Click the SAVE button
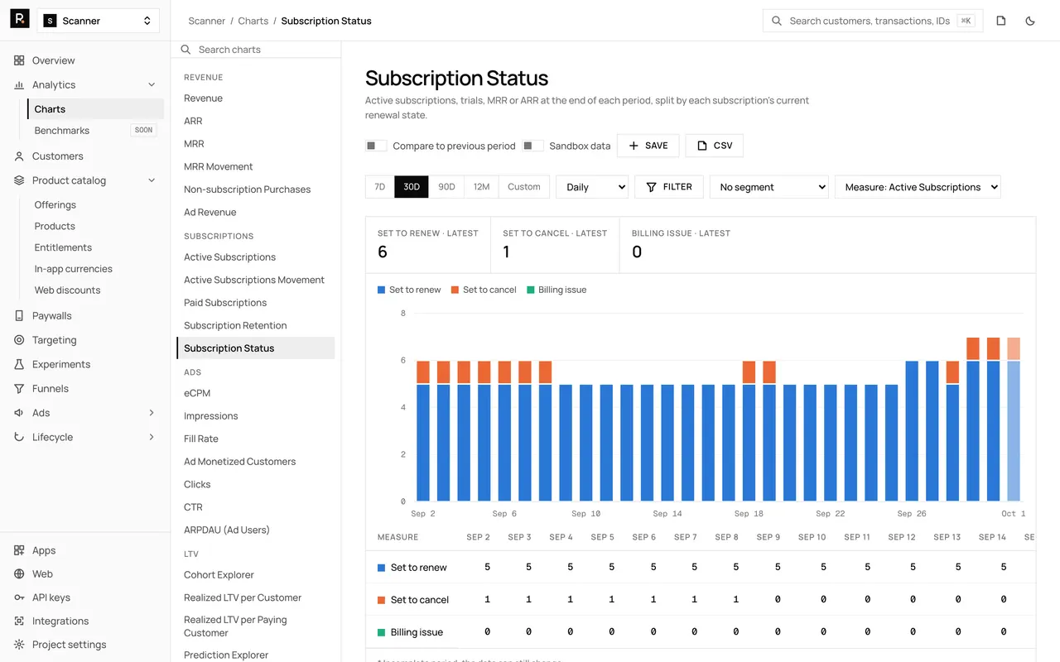This screenshot has height=662, width=1060. [648, 146]
